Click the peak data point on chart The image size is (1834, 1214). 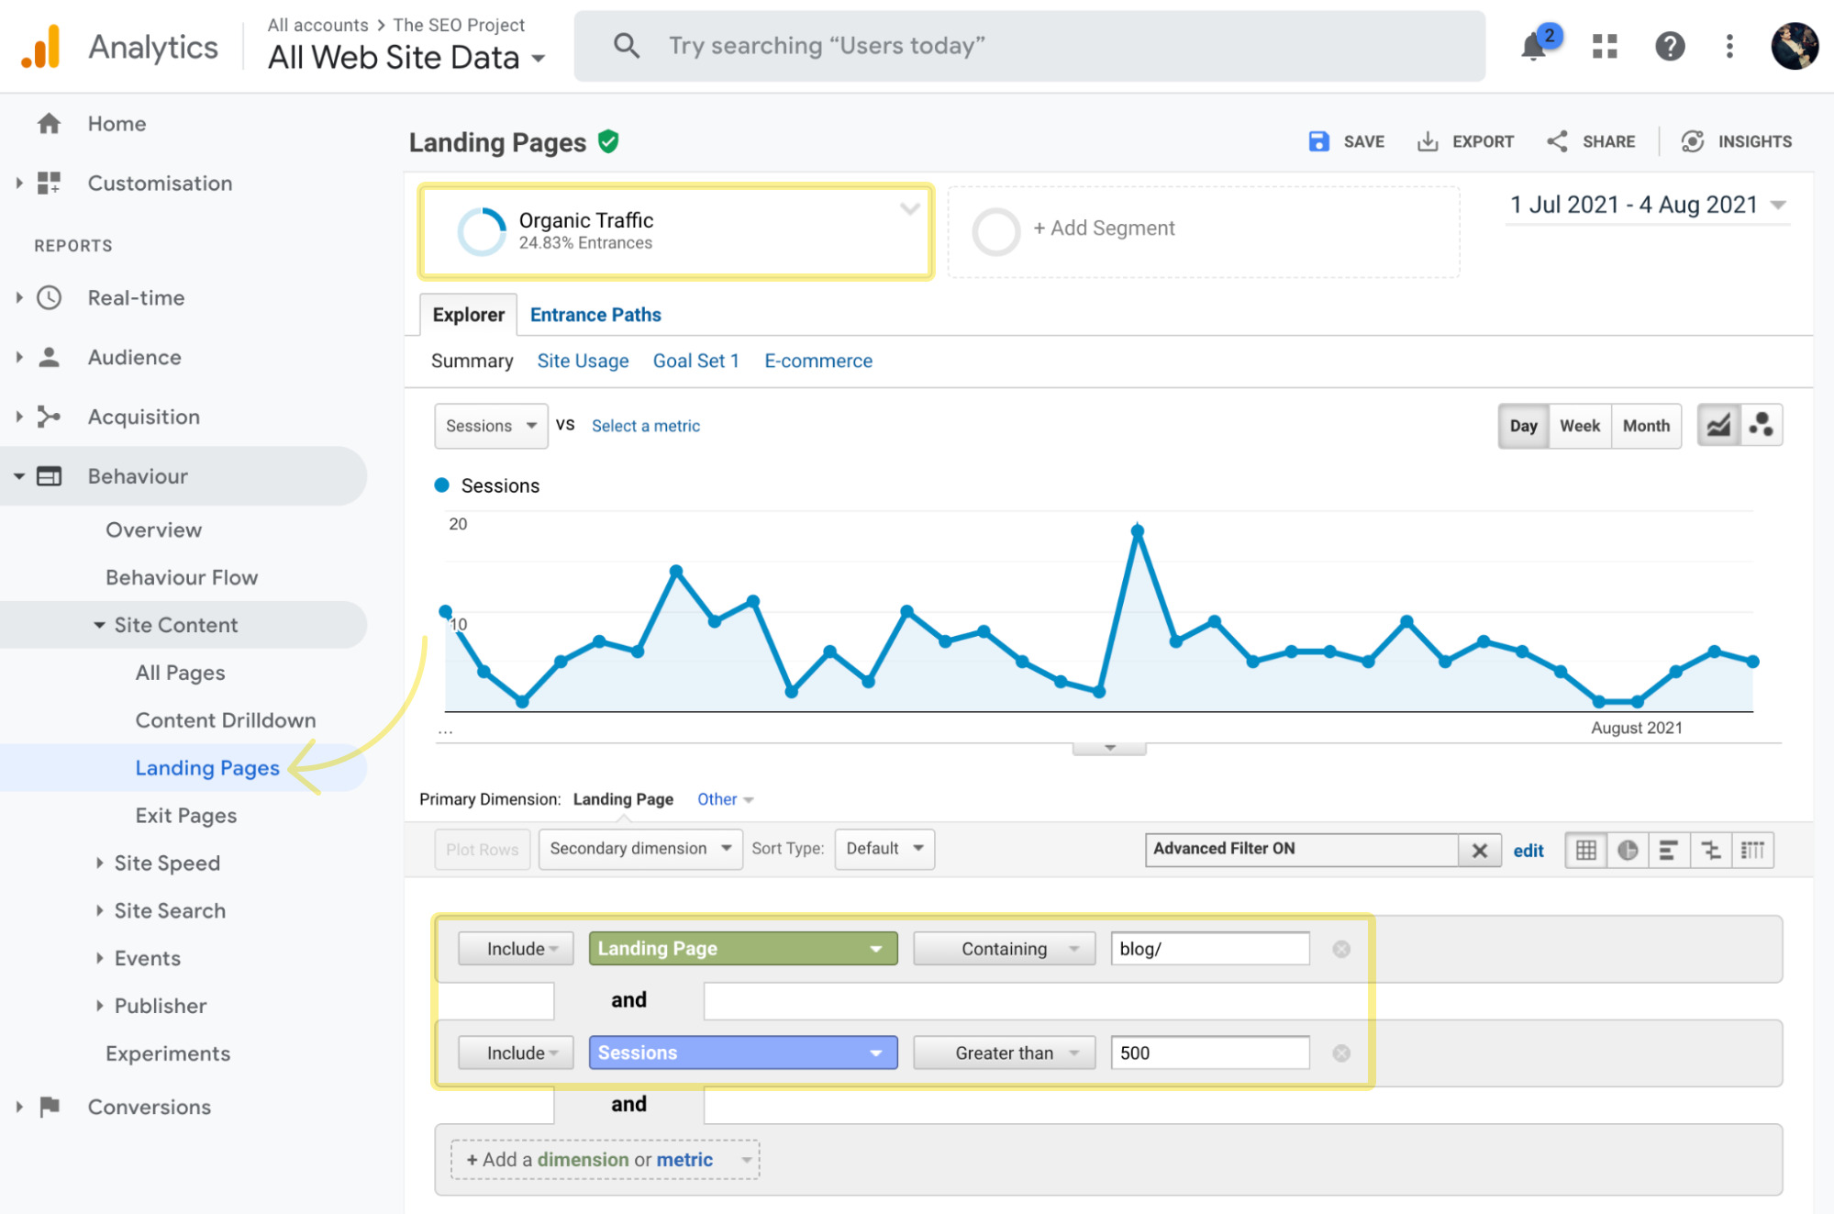click(x=1138, y=530)
